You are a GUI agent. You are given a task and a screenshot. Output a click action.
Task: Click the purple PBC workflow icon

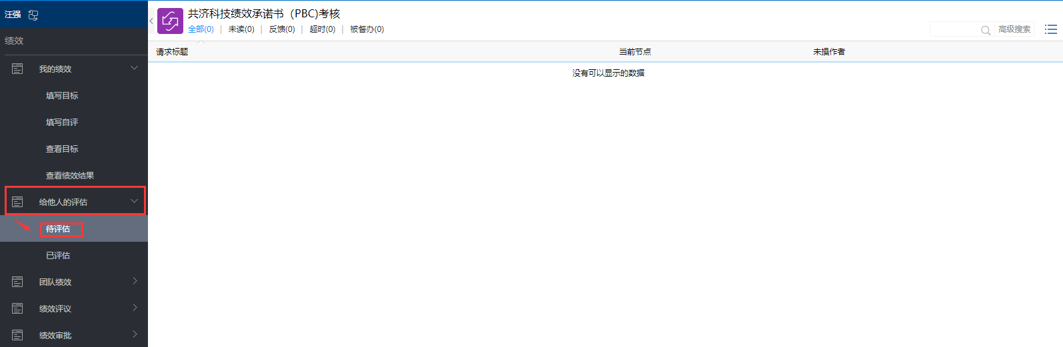(170, 21)
